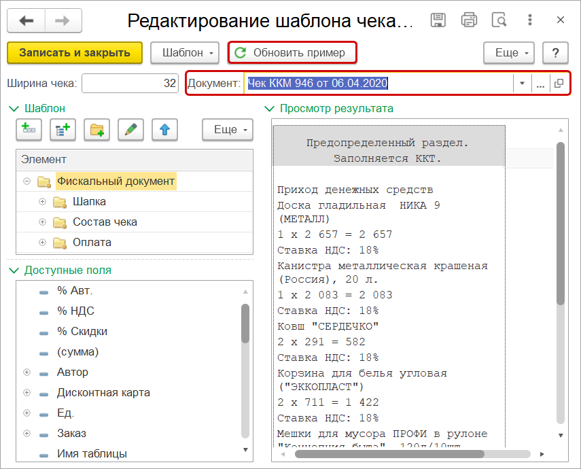Select the (сумма) field
The image size is (581, 469).
pos(78,352)
